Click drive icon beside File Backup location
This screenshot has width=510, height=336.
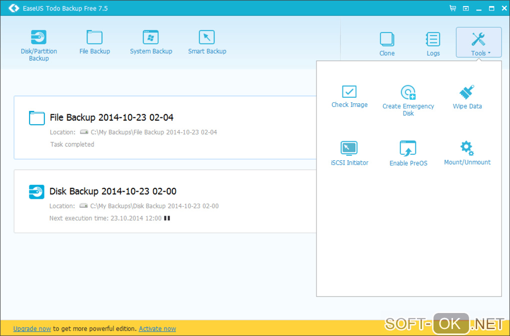click(x=84, y=132)
